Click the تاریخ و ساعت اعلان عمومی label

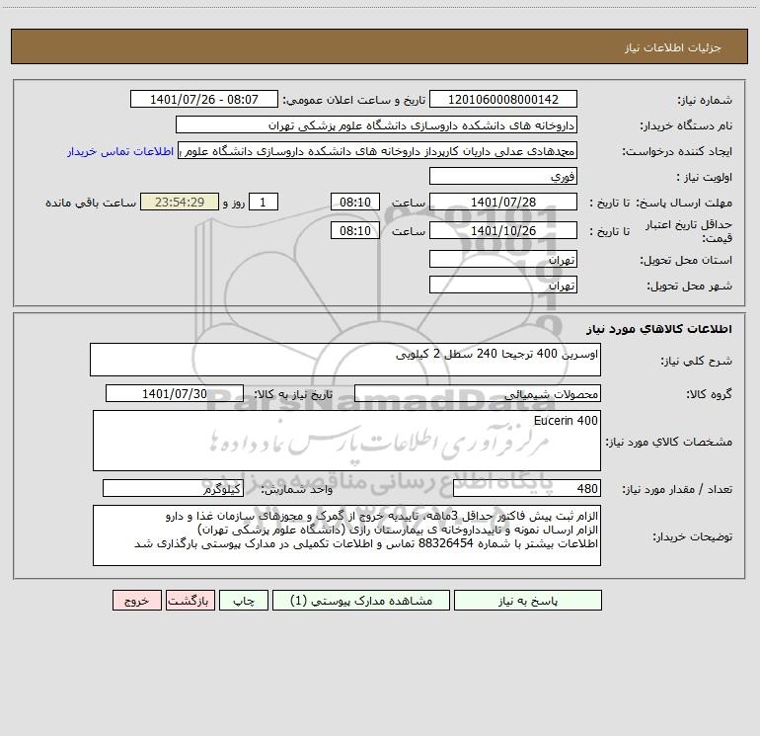click(x=353, y=100)
